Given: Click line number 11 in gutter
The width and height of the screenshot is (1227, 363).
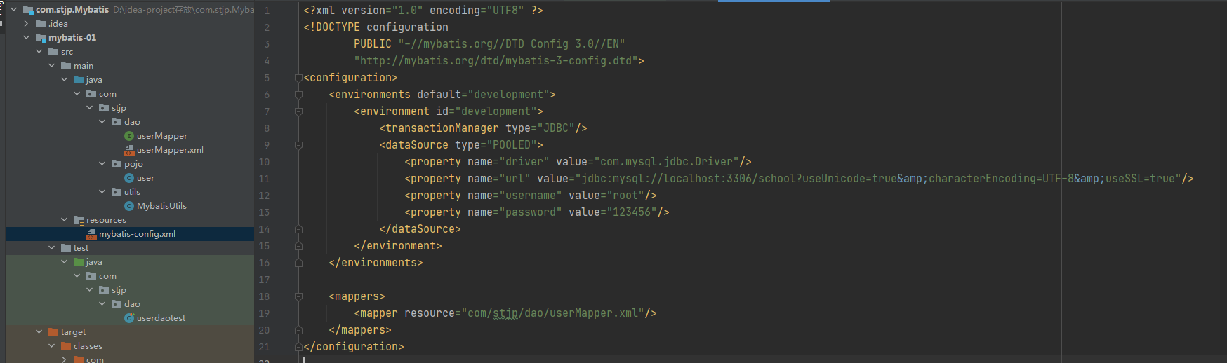Looking at the screenshot, I should tap(264, 179).
